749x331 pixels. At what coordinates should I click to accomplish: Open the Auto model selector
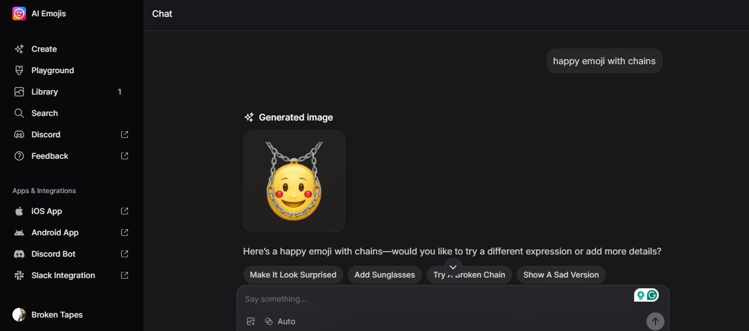(x=280, y=321)
